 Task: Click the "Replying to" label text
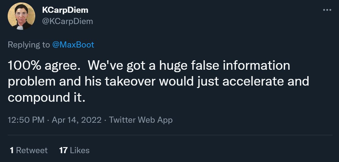tap(28, 45)
